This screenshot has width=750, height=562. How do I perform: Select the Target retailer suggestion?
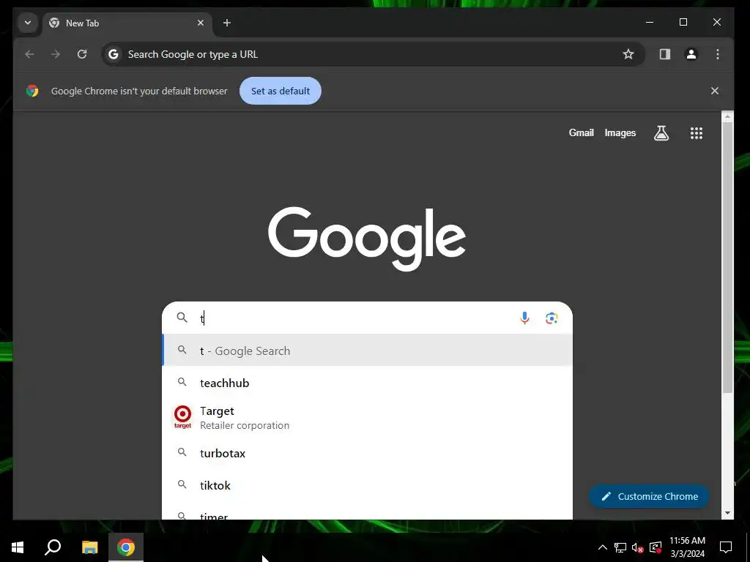click(x=368, y=418)
